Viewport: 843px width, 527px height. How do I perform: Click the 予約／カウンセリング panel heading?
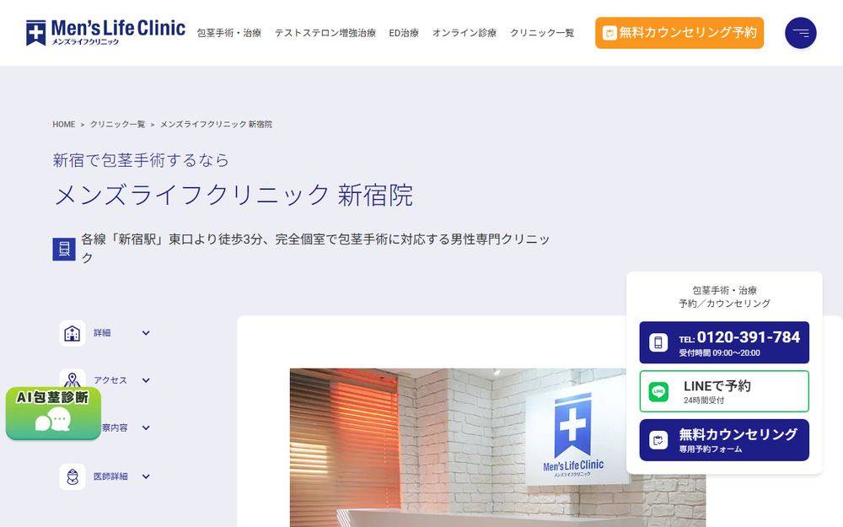pyautogui.click(x=724, y=304)
